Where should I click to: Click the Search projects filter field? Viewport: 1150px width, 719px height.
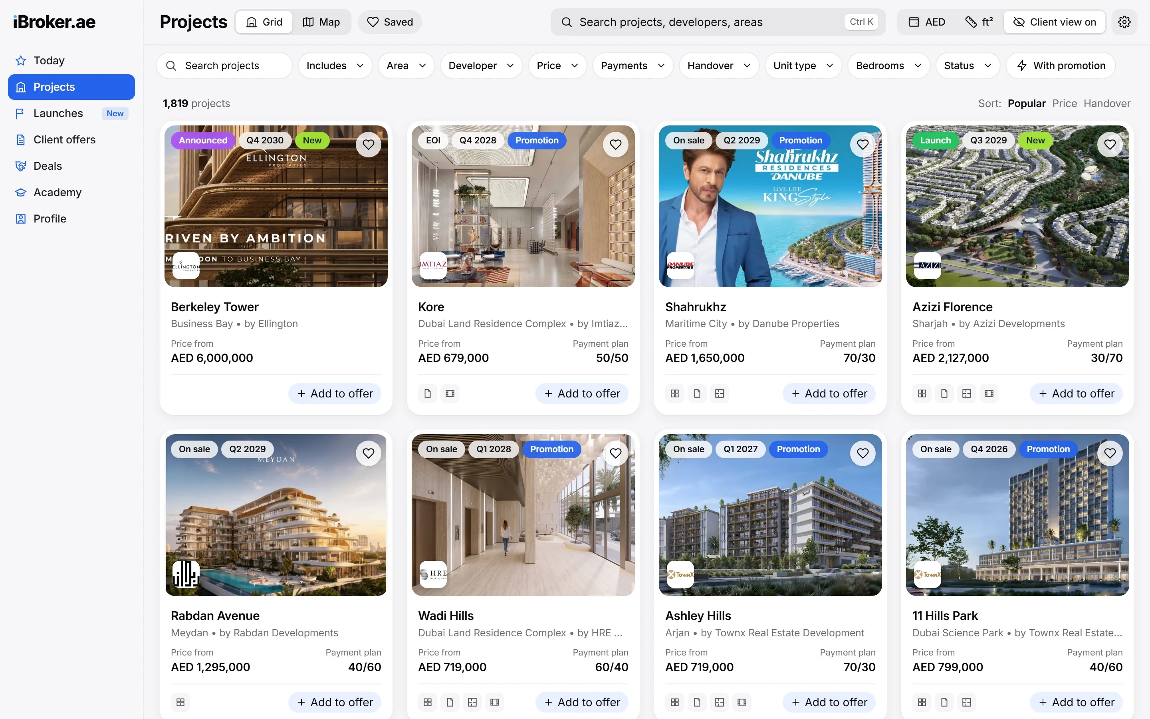click(224, 66)
